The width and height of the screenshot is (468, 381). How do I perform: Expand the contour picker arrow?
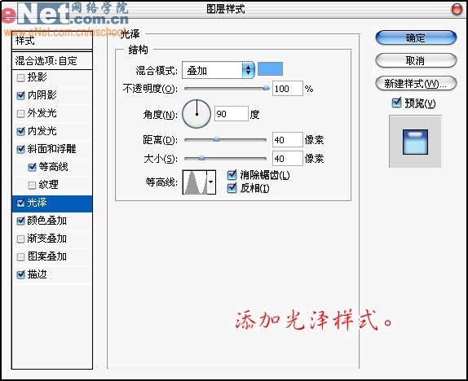coord(211,182)
